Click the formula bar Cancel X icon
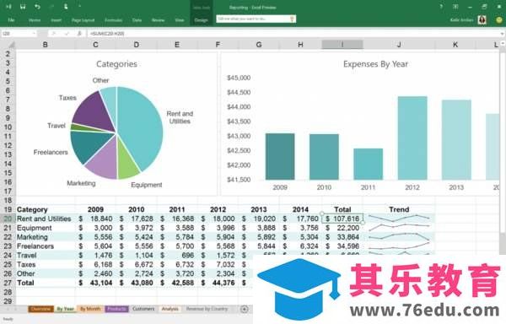This screenshot has width=506, height=324. point(54,33)
